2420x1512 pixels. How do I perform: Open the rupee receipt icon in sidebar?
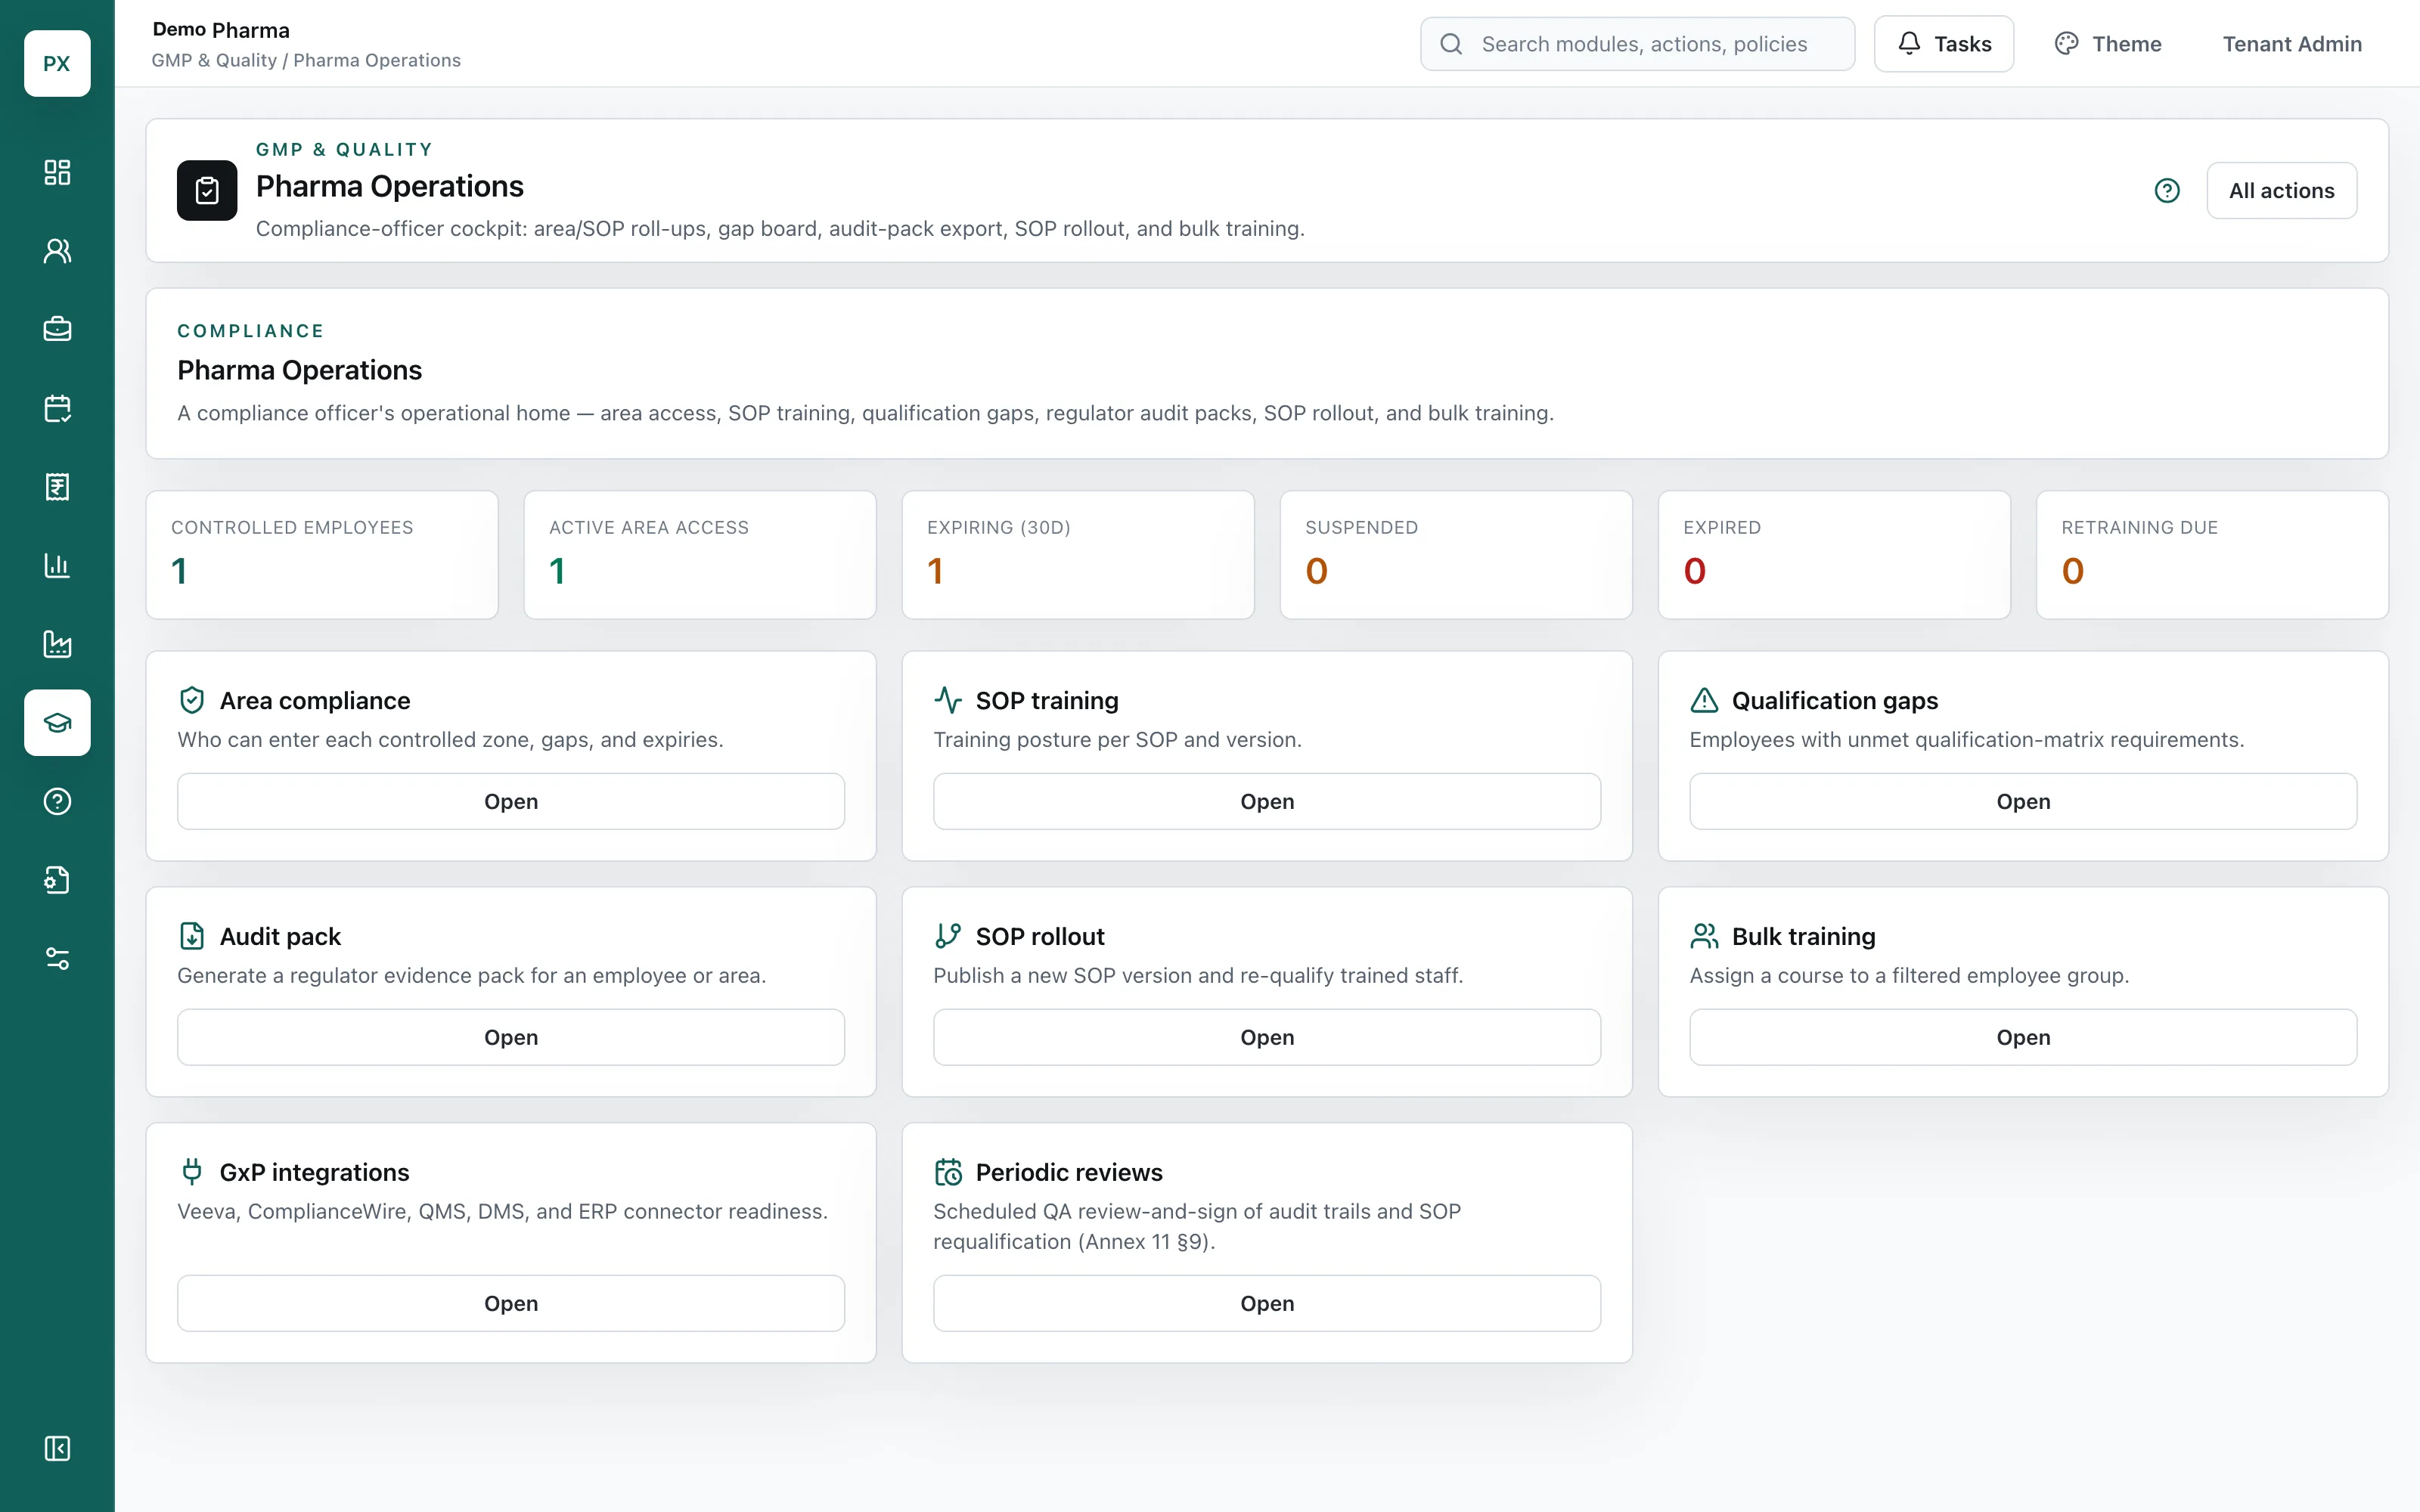pyautogui.click(x=57, y=487)
